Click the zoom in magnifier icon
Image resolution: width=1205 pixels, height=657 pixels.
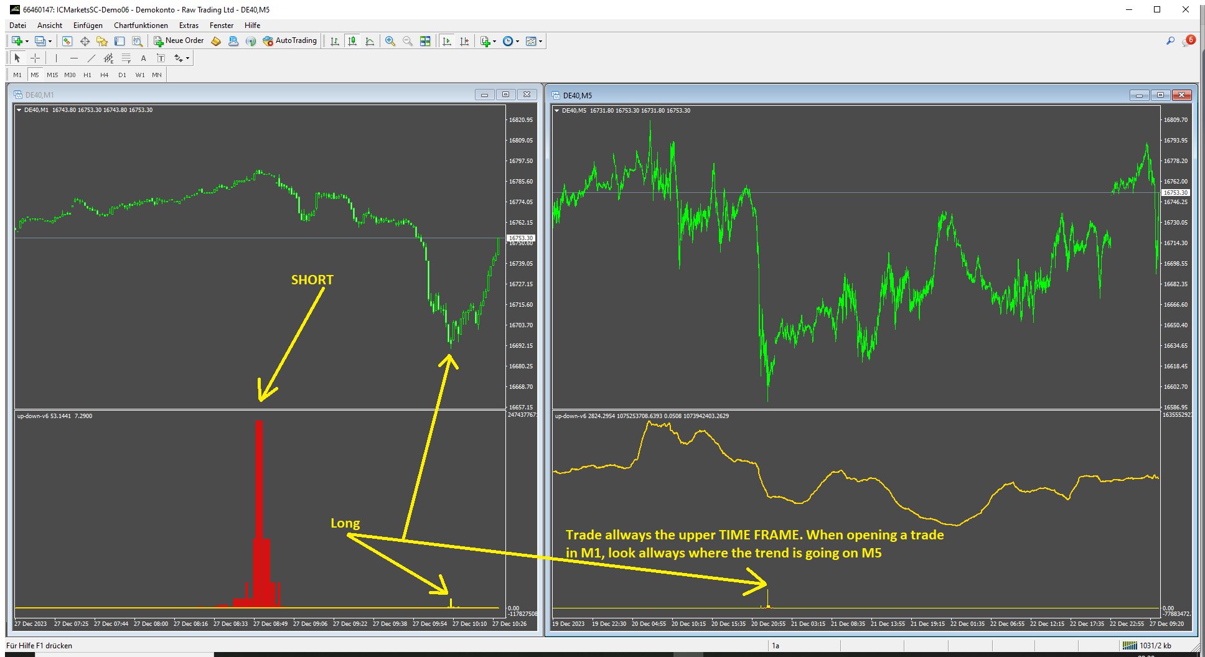coord(390,41)
